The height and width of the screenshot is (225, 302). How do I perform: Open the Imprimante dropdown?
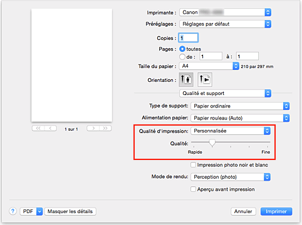pyautogui.click(x=226, y=12)
